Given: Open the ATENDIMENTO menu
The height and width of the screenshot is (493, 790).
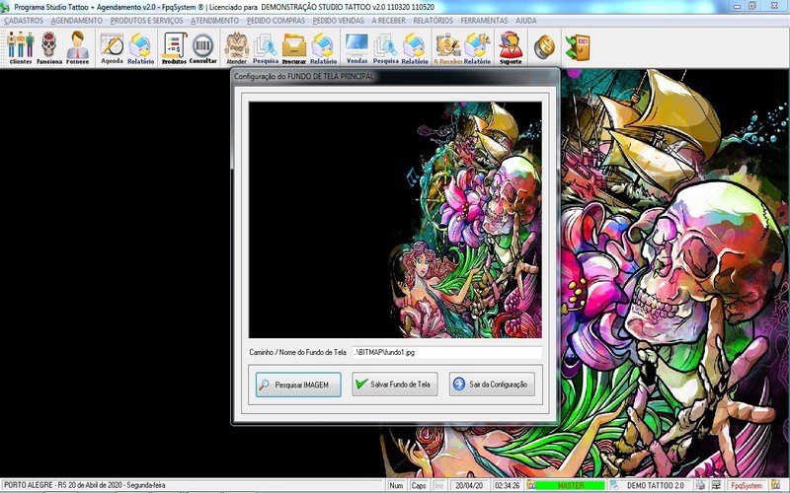Looking at the screenshot, I should [x=214, y=21].
